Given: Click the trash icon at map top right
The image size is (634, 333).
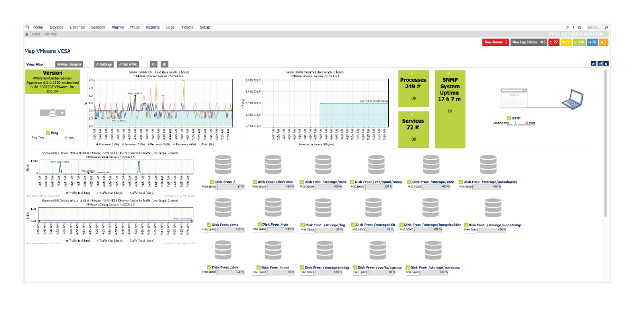Looking at the screenshot, I should click(x=605, y=63).
